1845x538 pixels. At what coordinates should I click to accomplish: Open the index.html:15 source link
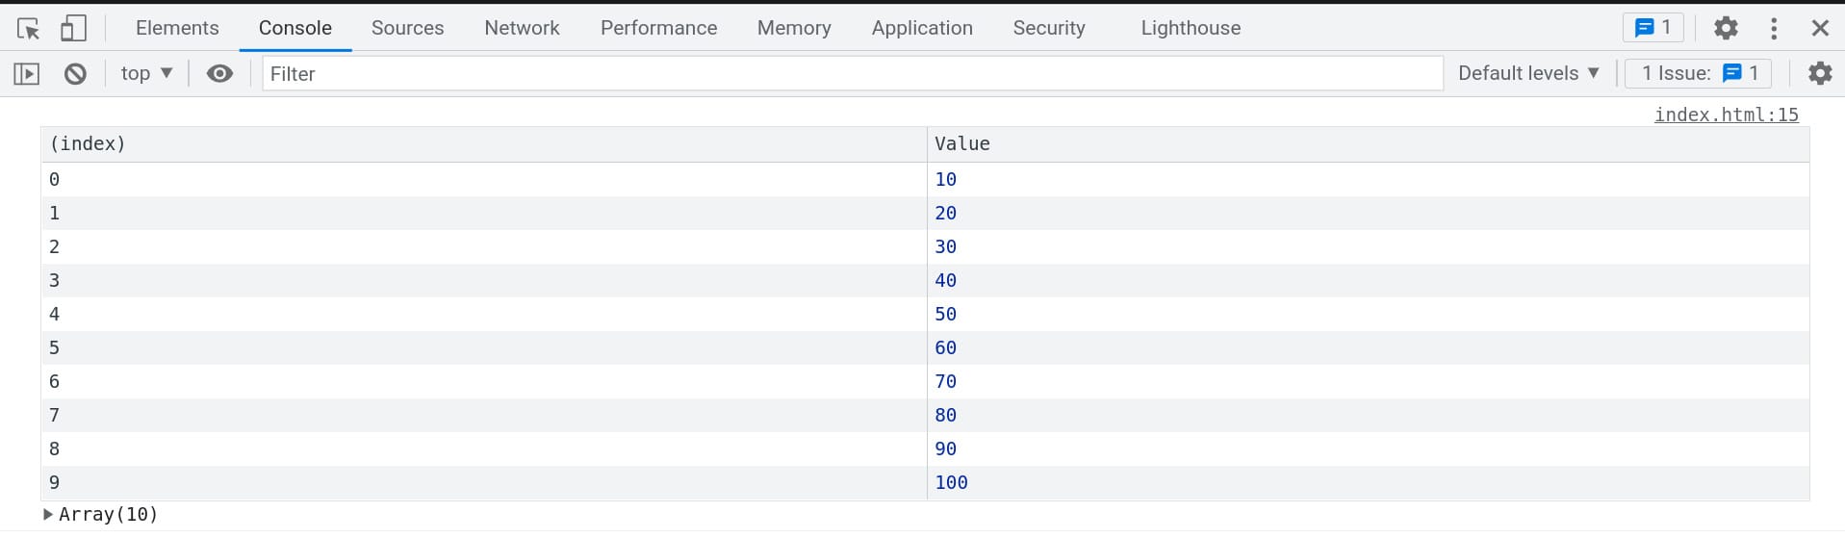click(x=1726, y=115)
